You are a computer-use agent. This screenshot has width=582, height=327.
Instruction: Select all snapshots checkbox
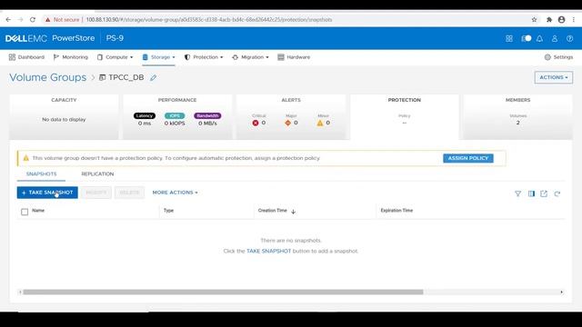click(25, 212)
